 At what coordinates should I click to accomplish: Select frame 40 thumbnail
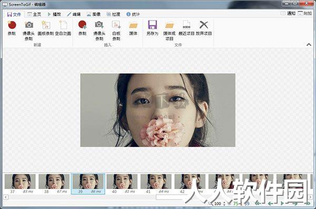(122, 184)
